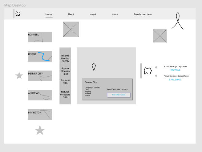Select the Population High radio dot
This screenshot has height=152, width=202.
tap(156, 67)
